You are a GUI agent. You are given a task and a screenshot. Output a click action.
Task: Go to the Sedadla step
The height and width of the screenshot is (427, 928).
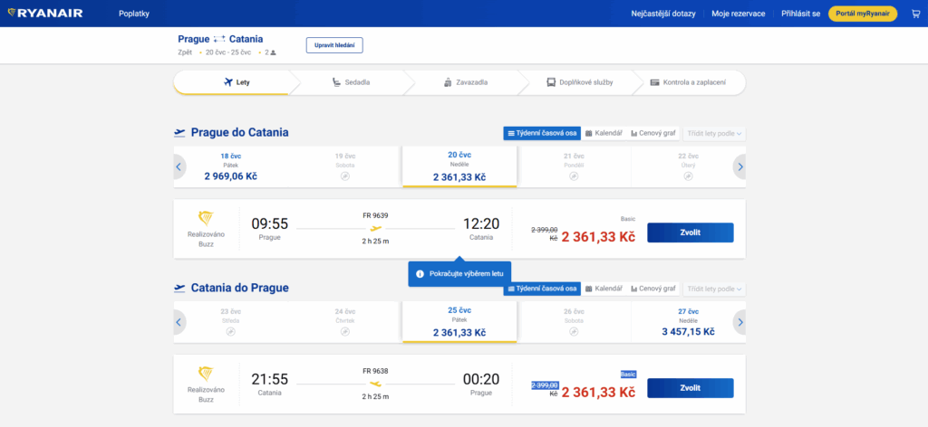click(x=351, y=82)
